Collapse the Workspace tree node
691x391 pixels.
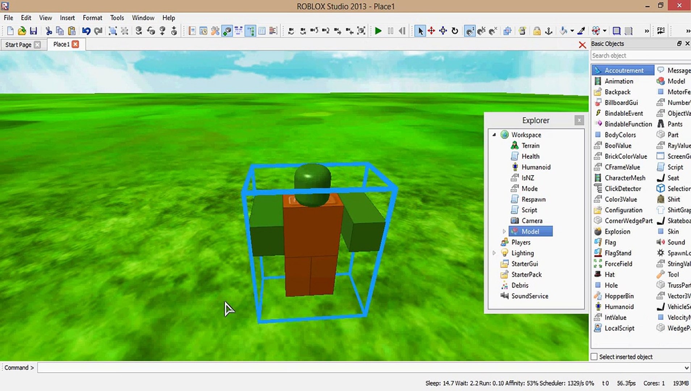(494, 135)
